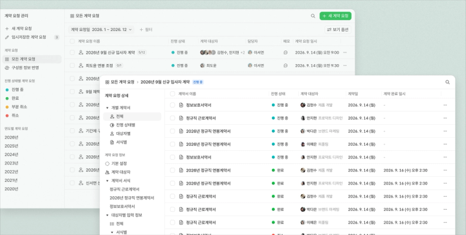Open memo icon for 2026년 9월 신규 입사자 계약
Screen dimensions: 466x235
click(285, 52)
